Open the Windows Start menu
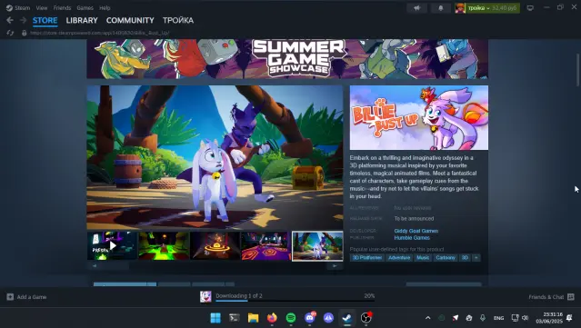 (x=215, y=318)
